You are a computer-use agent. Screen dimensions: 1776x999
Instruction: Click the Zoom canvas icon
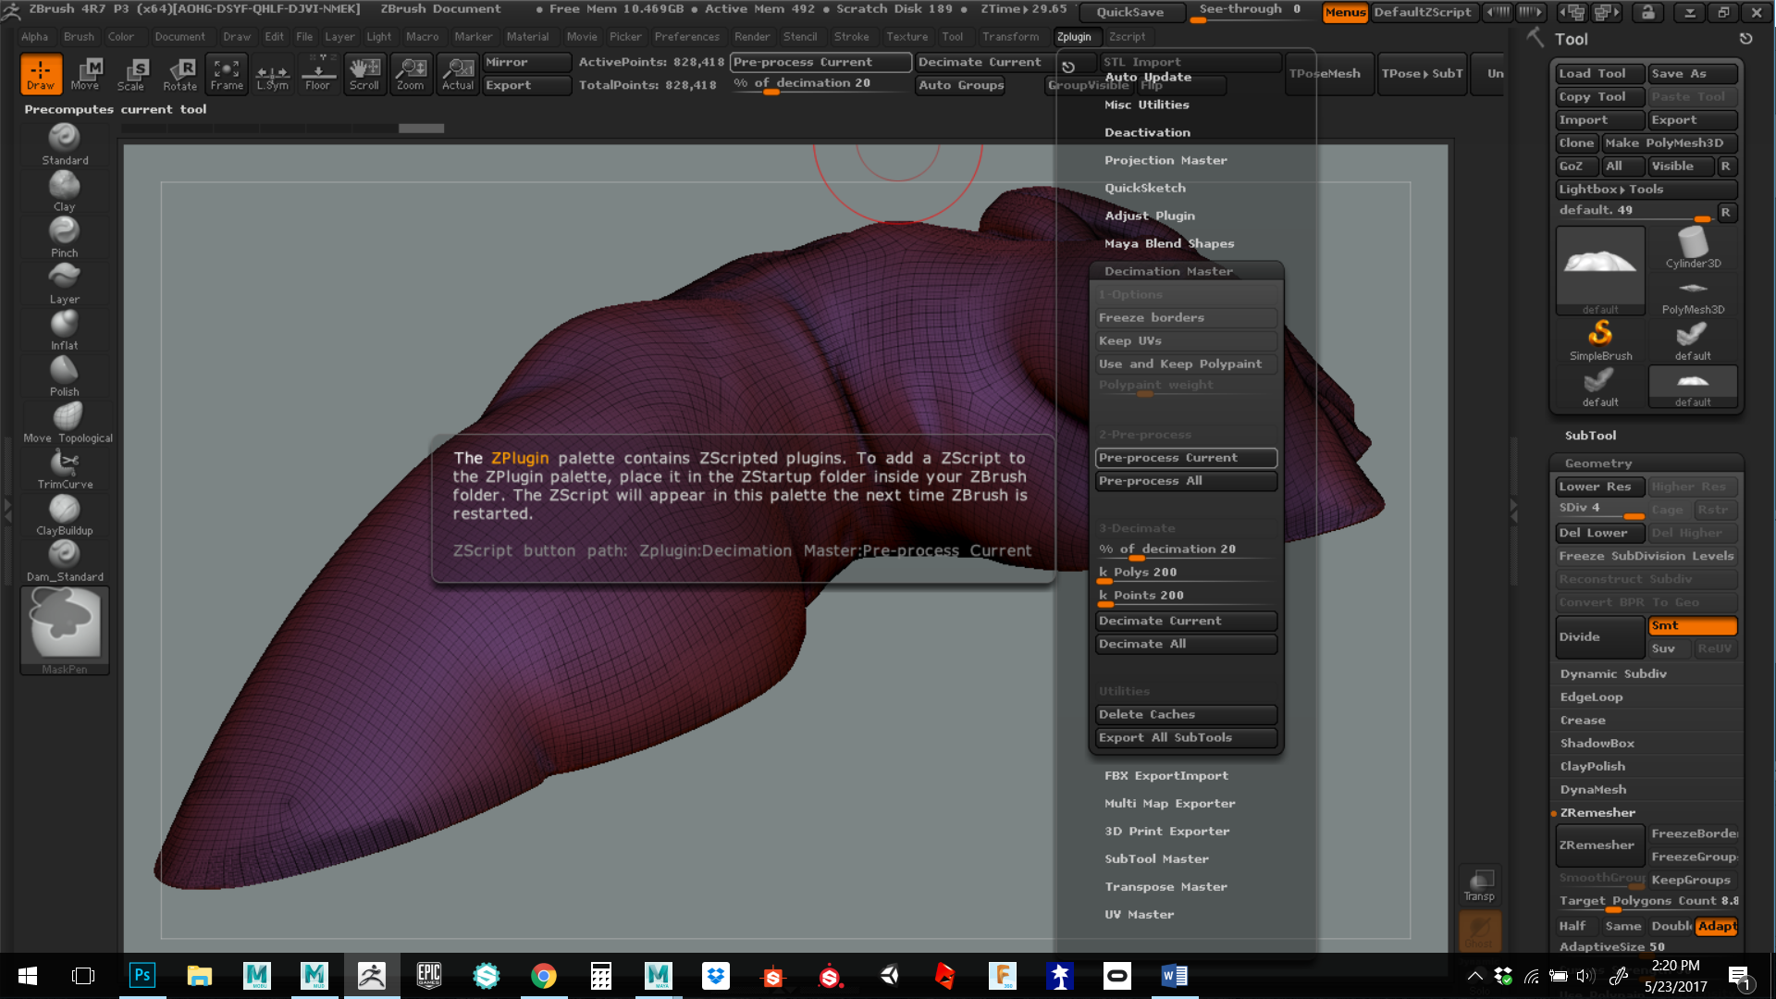pos(411,74)
